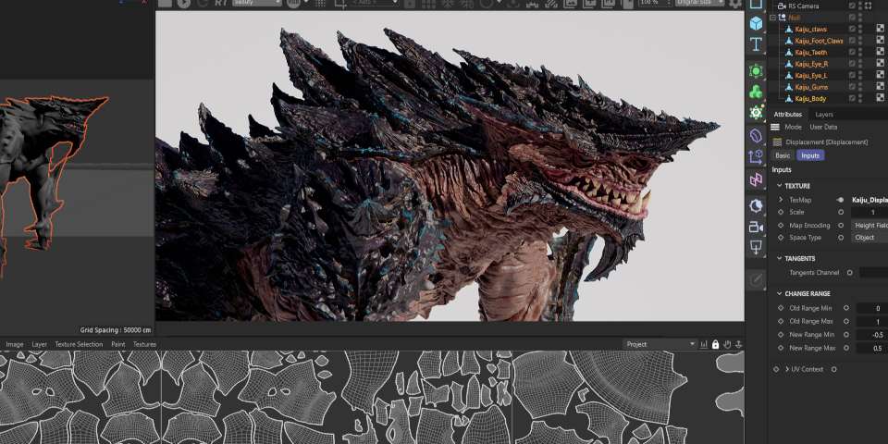Toggle visibility dots for Kaiju_Teeth
The height and width of the screenshot is (444, 888).
[860, 52]
